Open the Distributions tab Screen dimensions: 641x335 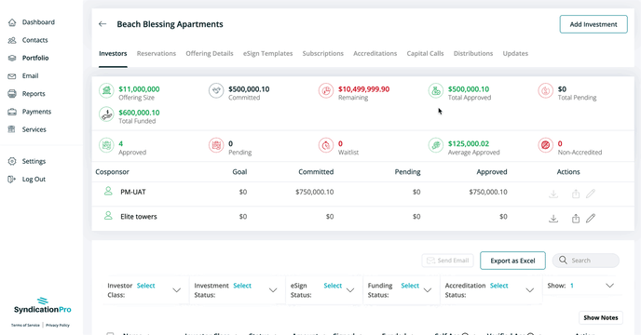[x=473, y=54]
